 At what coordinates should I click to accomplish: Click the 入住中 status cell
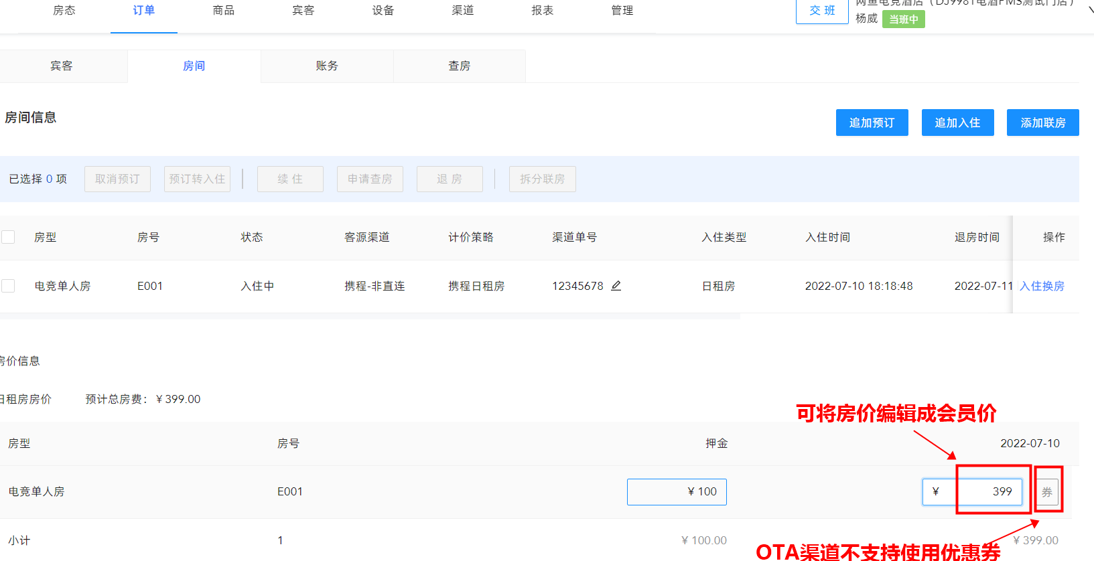tap(257, 286)
